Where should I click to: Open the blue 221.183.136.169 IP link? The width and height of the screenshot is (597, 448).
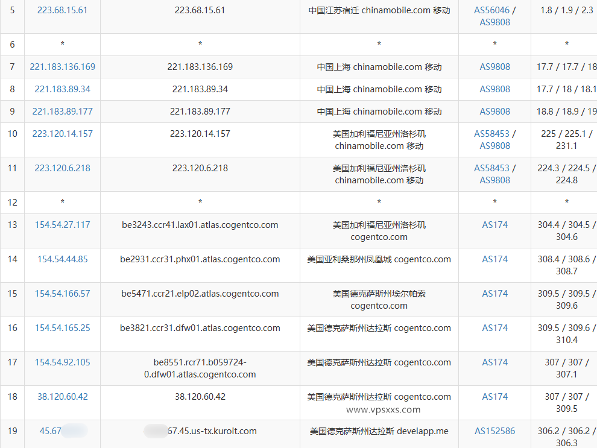point(63,67)
